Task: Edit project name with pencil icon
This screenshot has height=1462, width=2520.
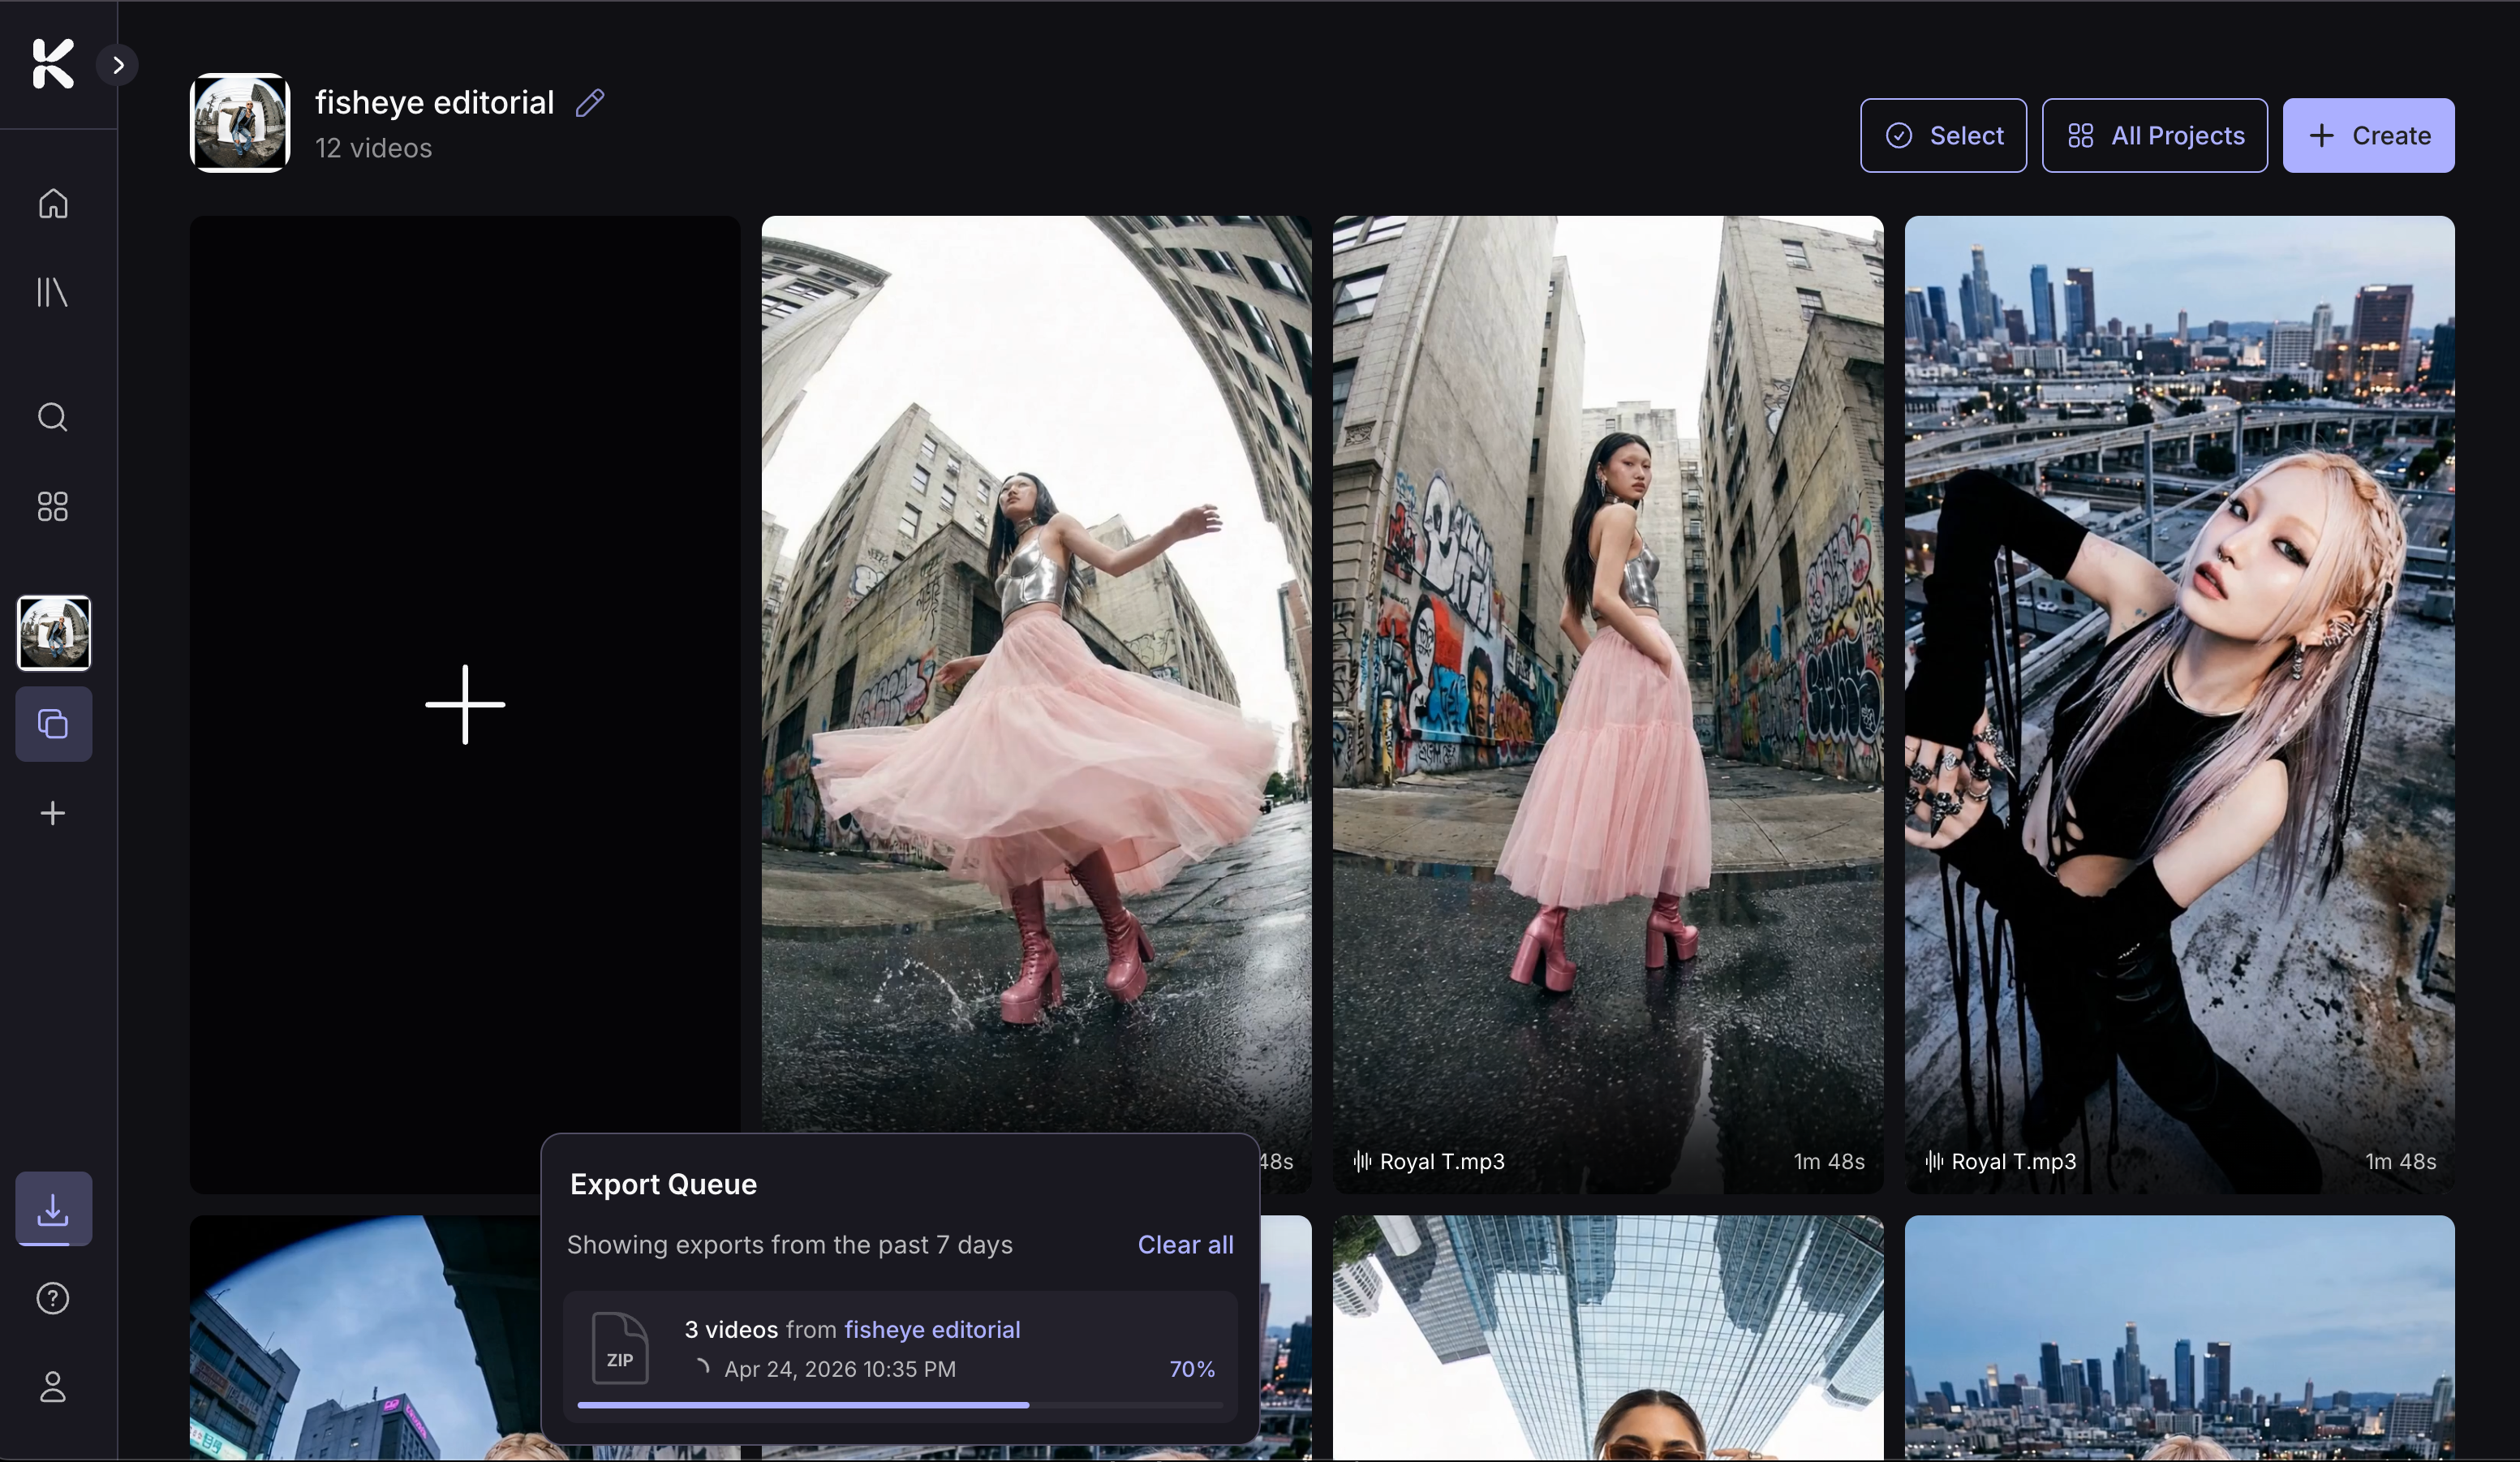Action: pos(590,103)
